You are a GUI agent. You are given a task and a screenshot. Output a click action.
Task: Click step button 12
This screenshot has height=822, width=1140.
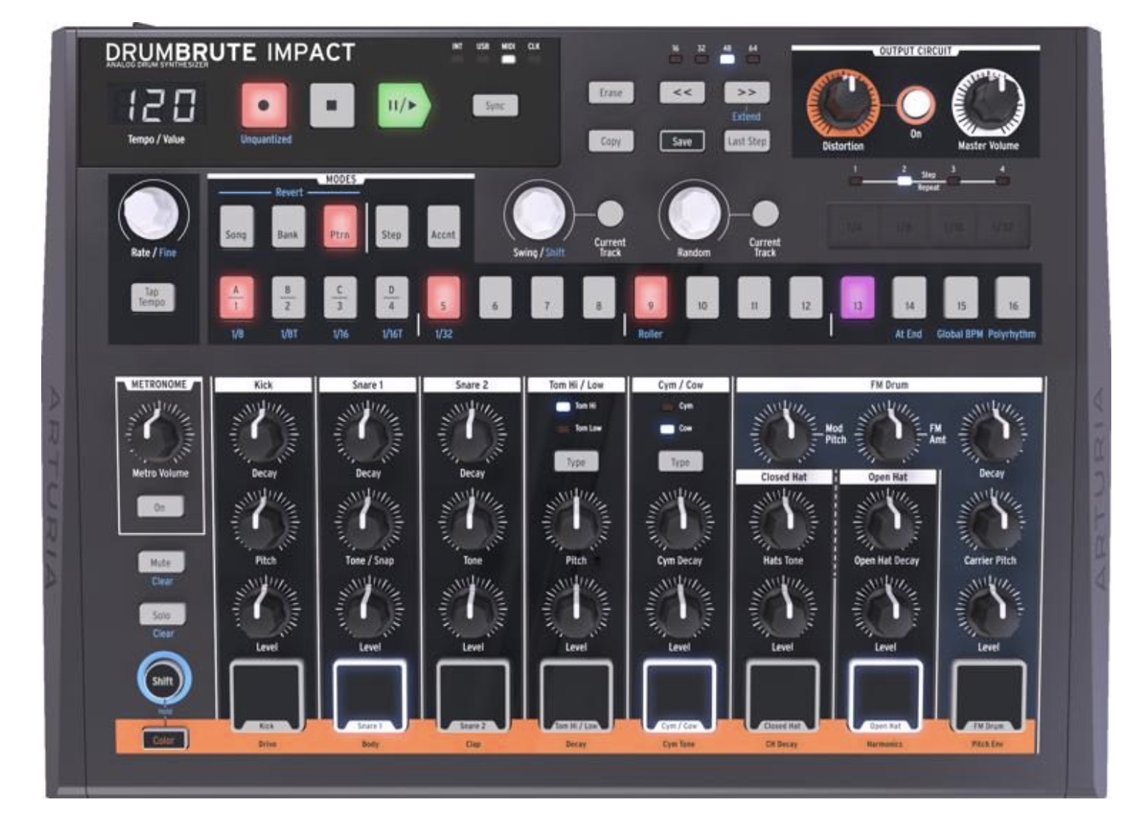coord(806,298)
